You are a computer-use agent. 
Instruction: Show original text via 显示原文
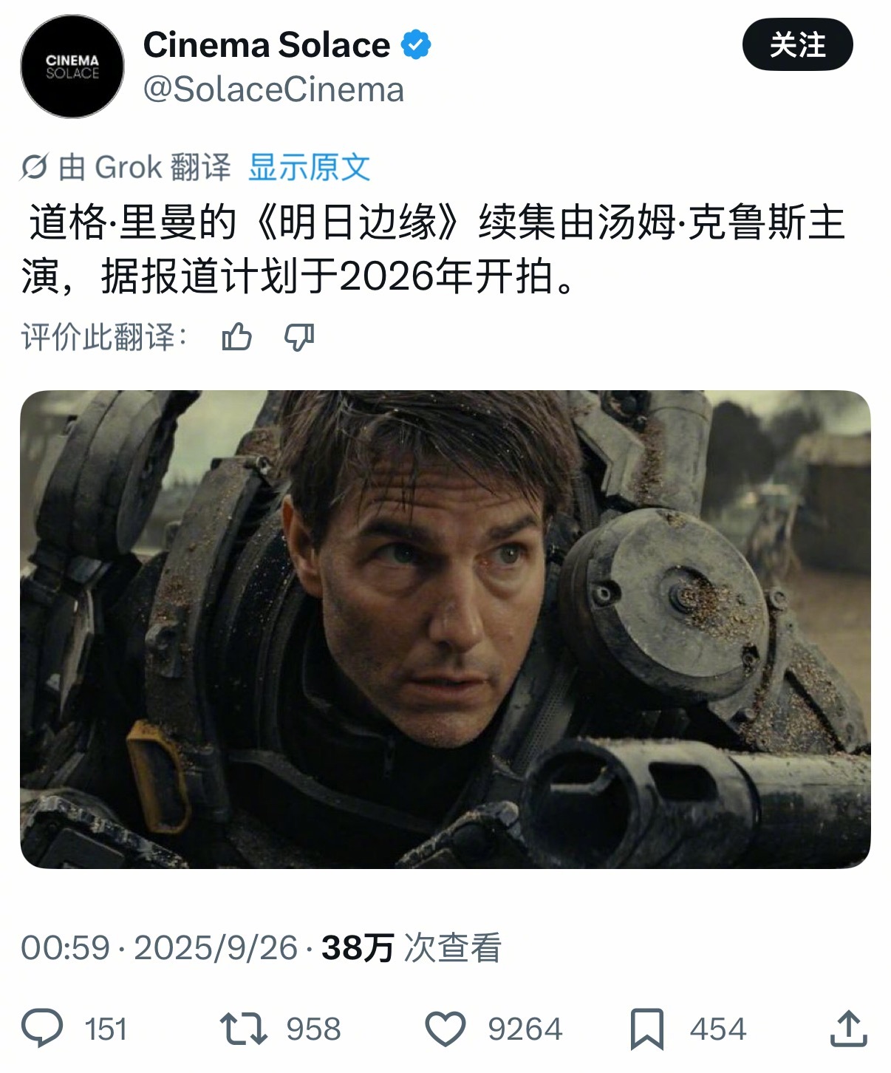(309, 167)
